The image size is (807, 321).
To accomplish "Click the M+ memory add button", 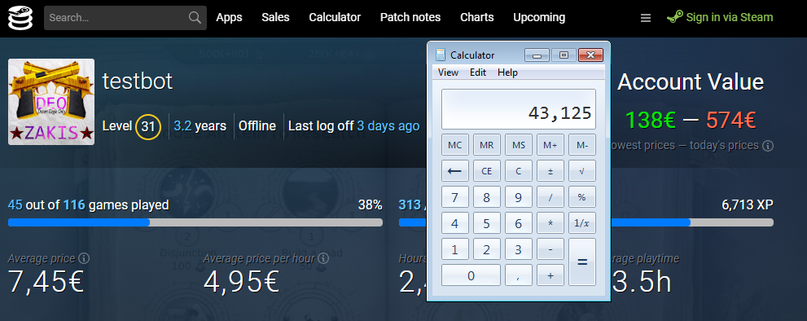I will [550, 145].
